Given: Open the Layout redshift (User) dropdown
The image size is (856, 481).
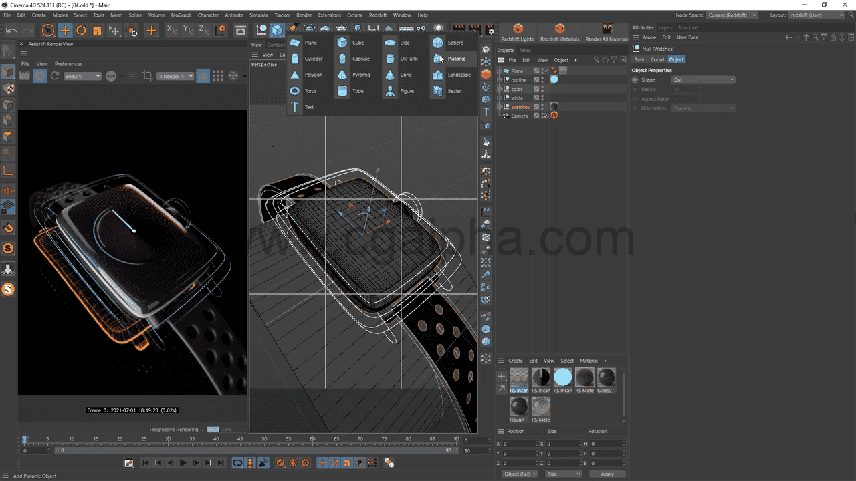Looking at the screenshot, I should (817, 15).
